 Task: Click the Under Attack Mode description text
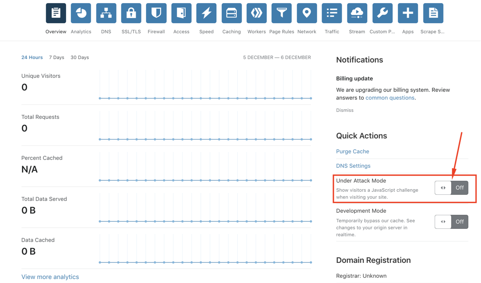click(x=377, y=193)
